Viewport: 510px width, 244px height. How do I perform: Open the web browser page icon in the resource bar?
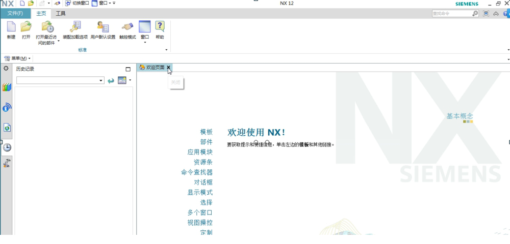click(7, 128)
